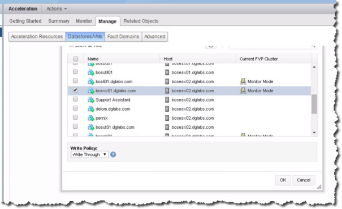Click the OK button
This screenshot has height=209, width=342.
283,180
